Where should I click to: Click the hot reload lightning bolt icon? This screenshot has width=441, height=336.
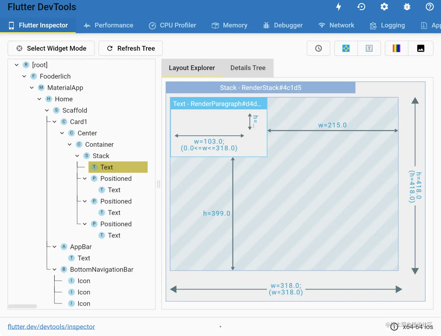click(339, 7)
